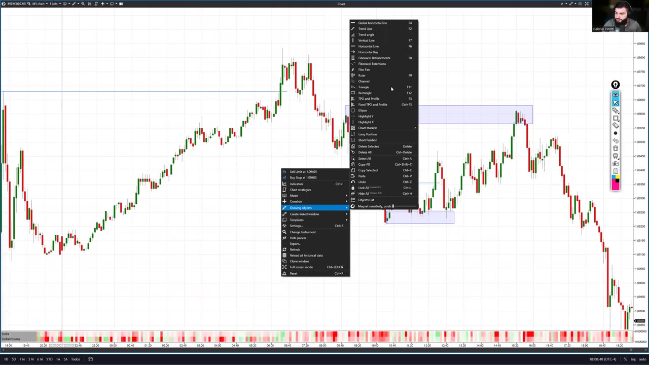Choose Highlight X tool
Image resolution: width=649 pixels, height=365 pixels.
click(x=384, y=122)
